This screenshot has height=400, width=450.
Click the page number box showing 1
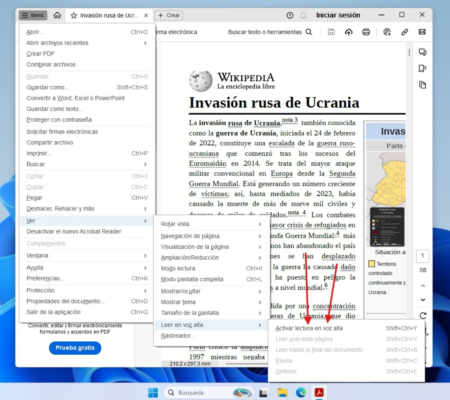(x=422, y=256)
